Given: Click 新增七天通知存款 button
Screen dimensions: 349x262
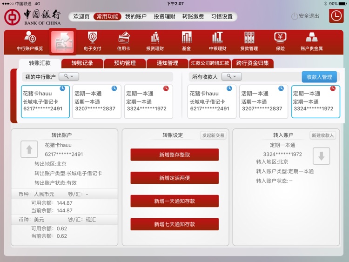Looking at the screenshot, I should pyautogui.click(x=174, y=224).
